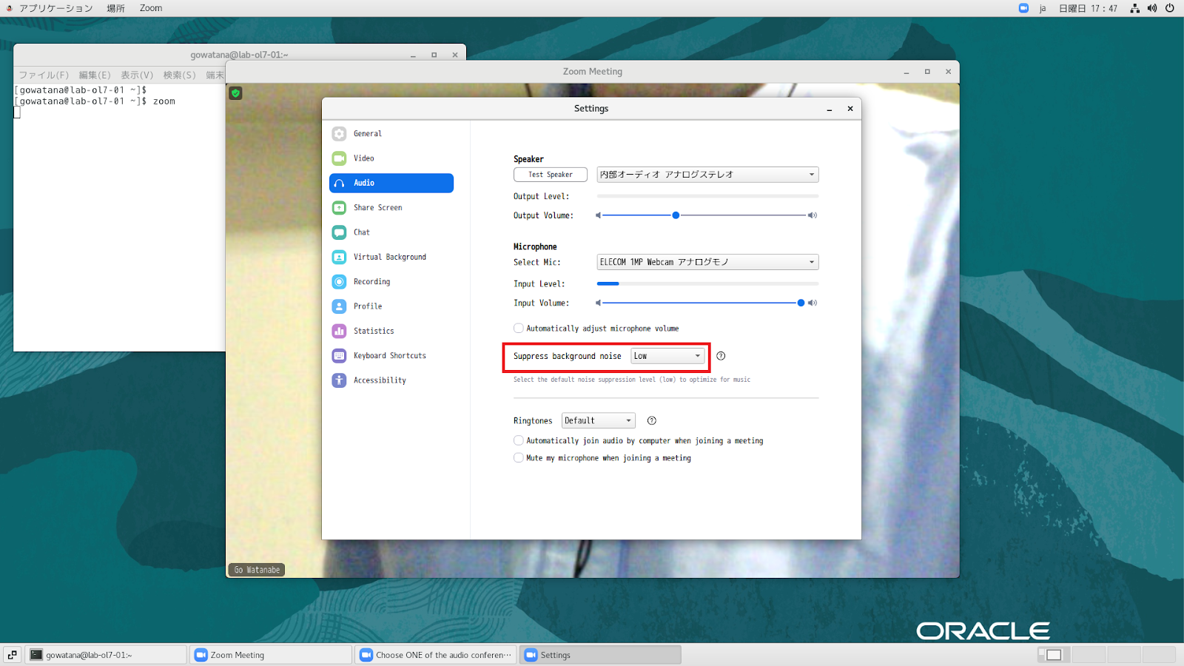
Task: Click help icon beside Suppress background noise
Action: [721, 356]
